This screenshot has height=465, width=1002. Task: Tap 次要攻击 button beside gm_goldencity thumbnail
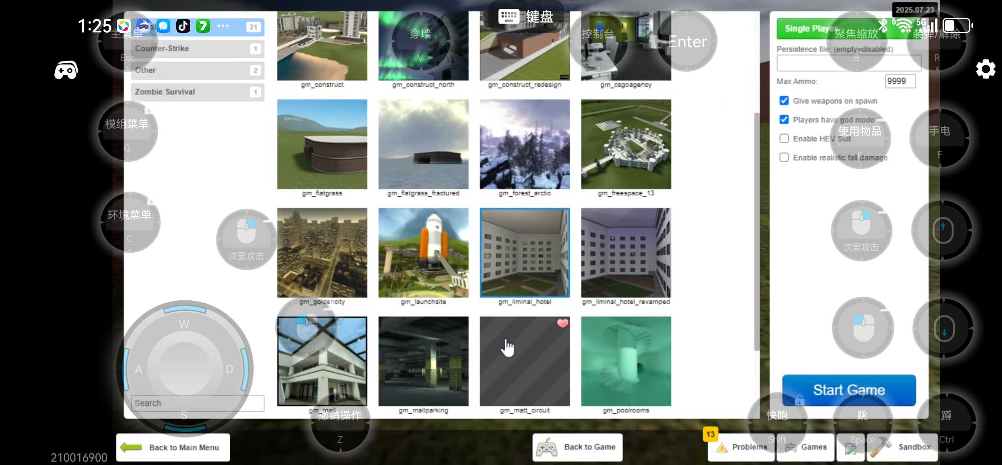pyautogui.click(x=247, y=239)
